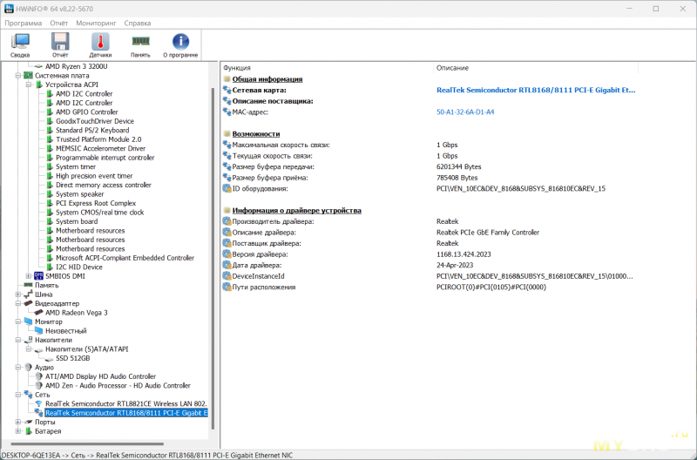
Task: Expand the Батарея tree node
Action: coord(17,431)
